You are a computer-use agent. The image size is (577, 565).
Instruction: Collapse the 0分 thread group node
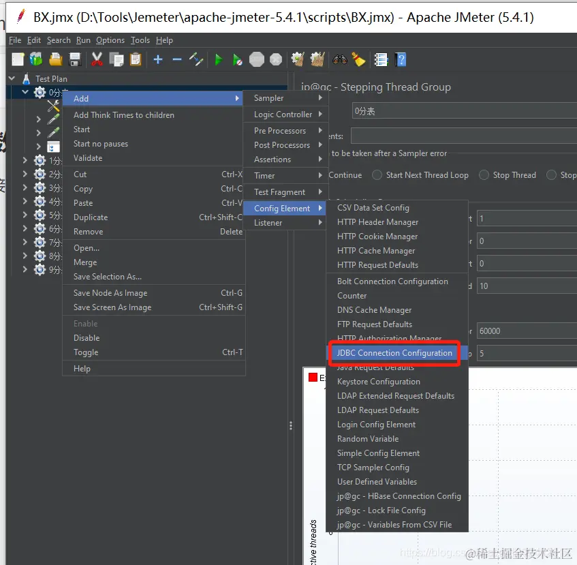point(25,92)
